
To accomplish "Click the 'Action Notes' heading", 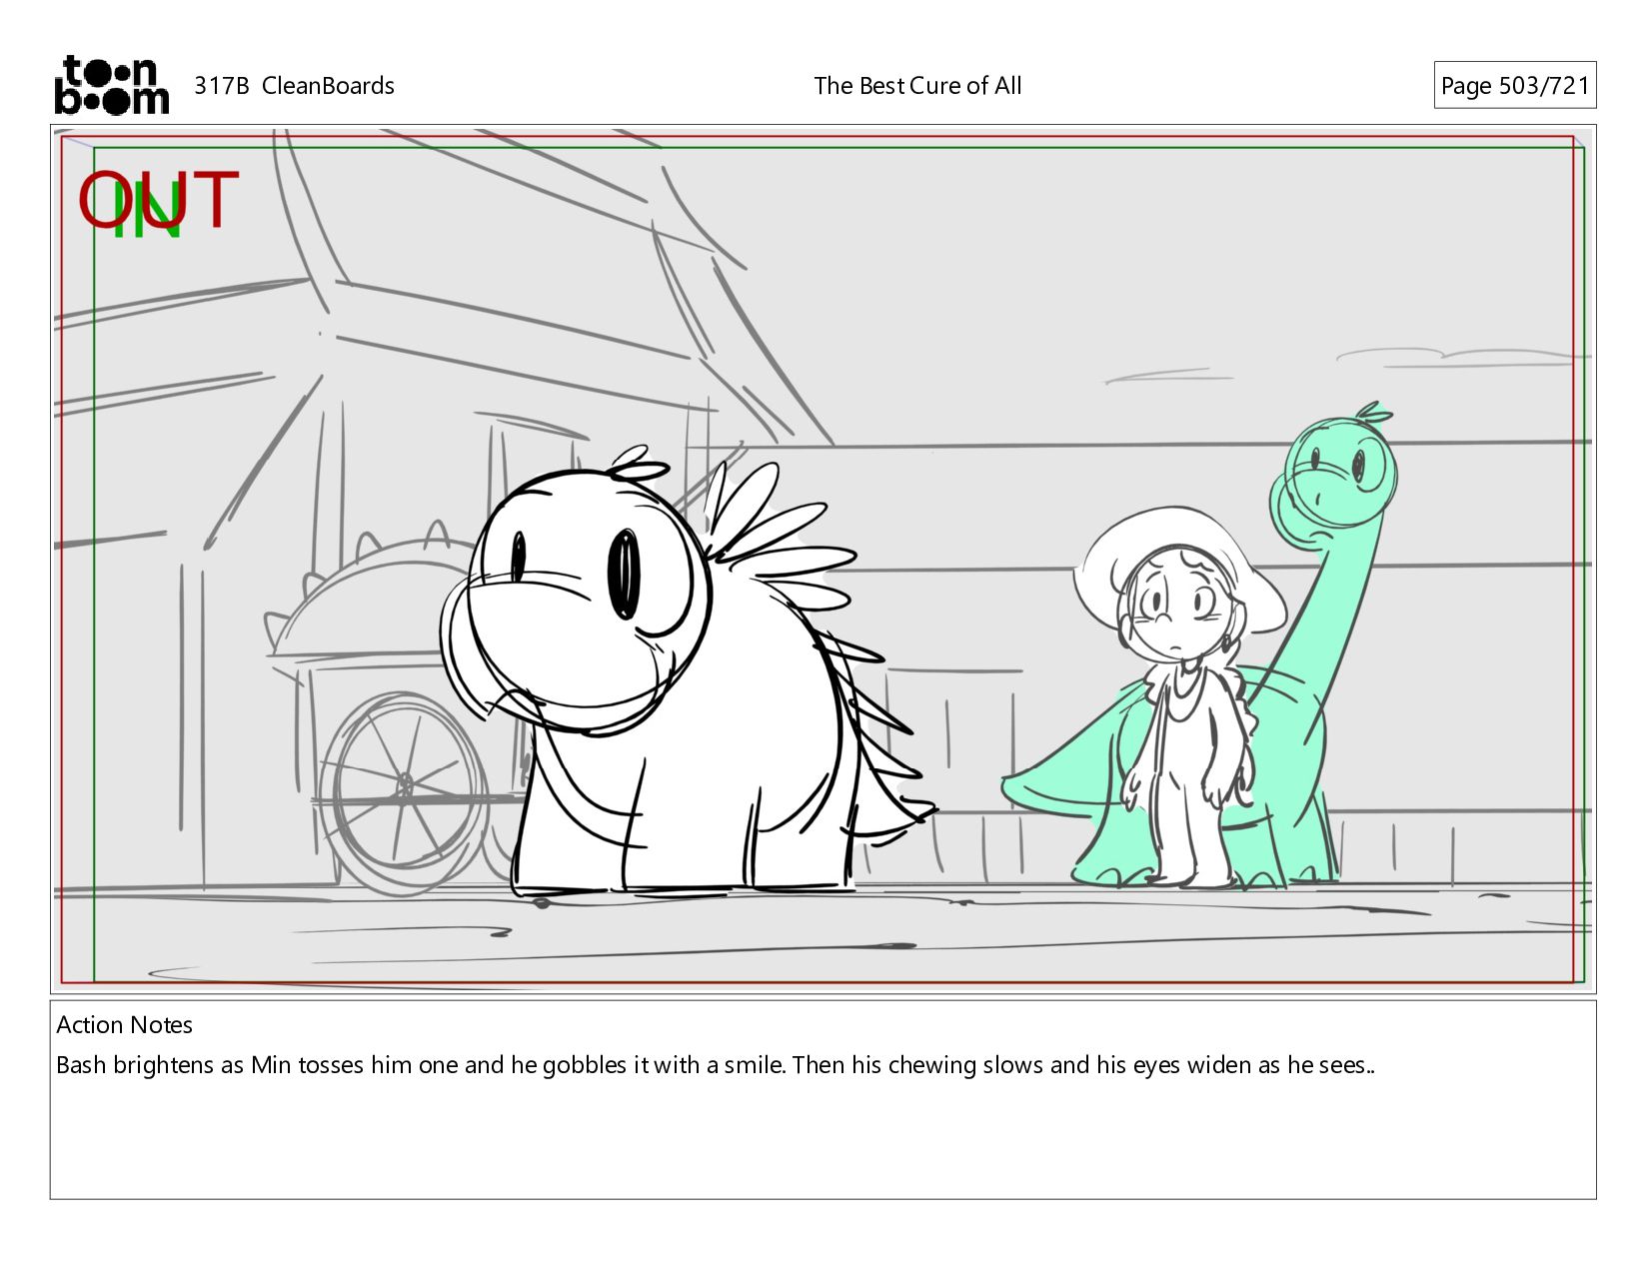I will pyautogui.click(x=125, y=1025).
